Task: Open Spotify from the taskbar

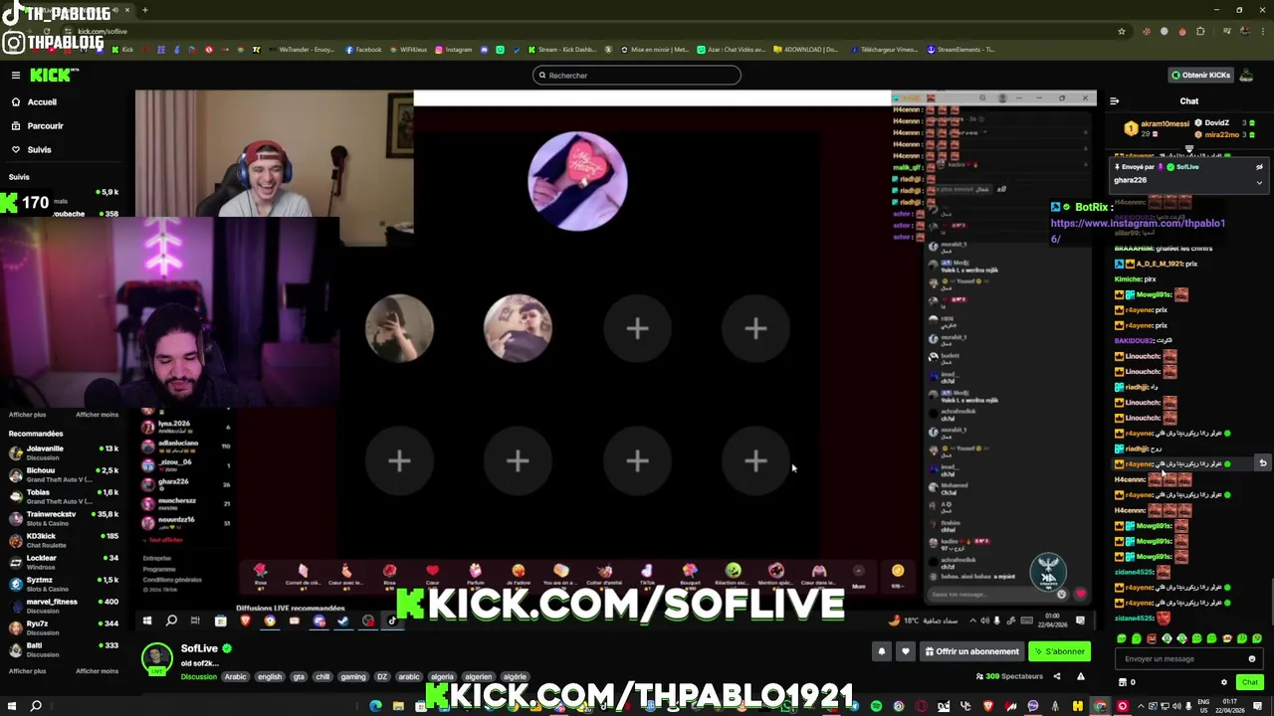Action: (876, 707)
